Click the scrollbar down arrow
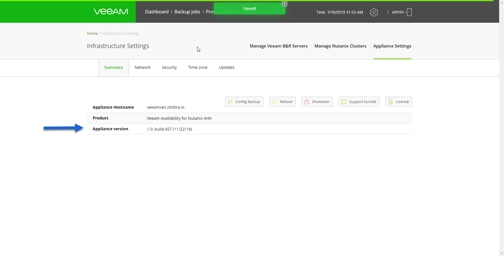 click(x=501, y=253)
